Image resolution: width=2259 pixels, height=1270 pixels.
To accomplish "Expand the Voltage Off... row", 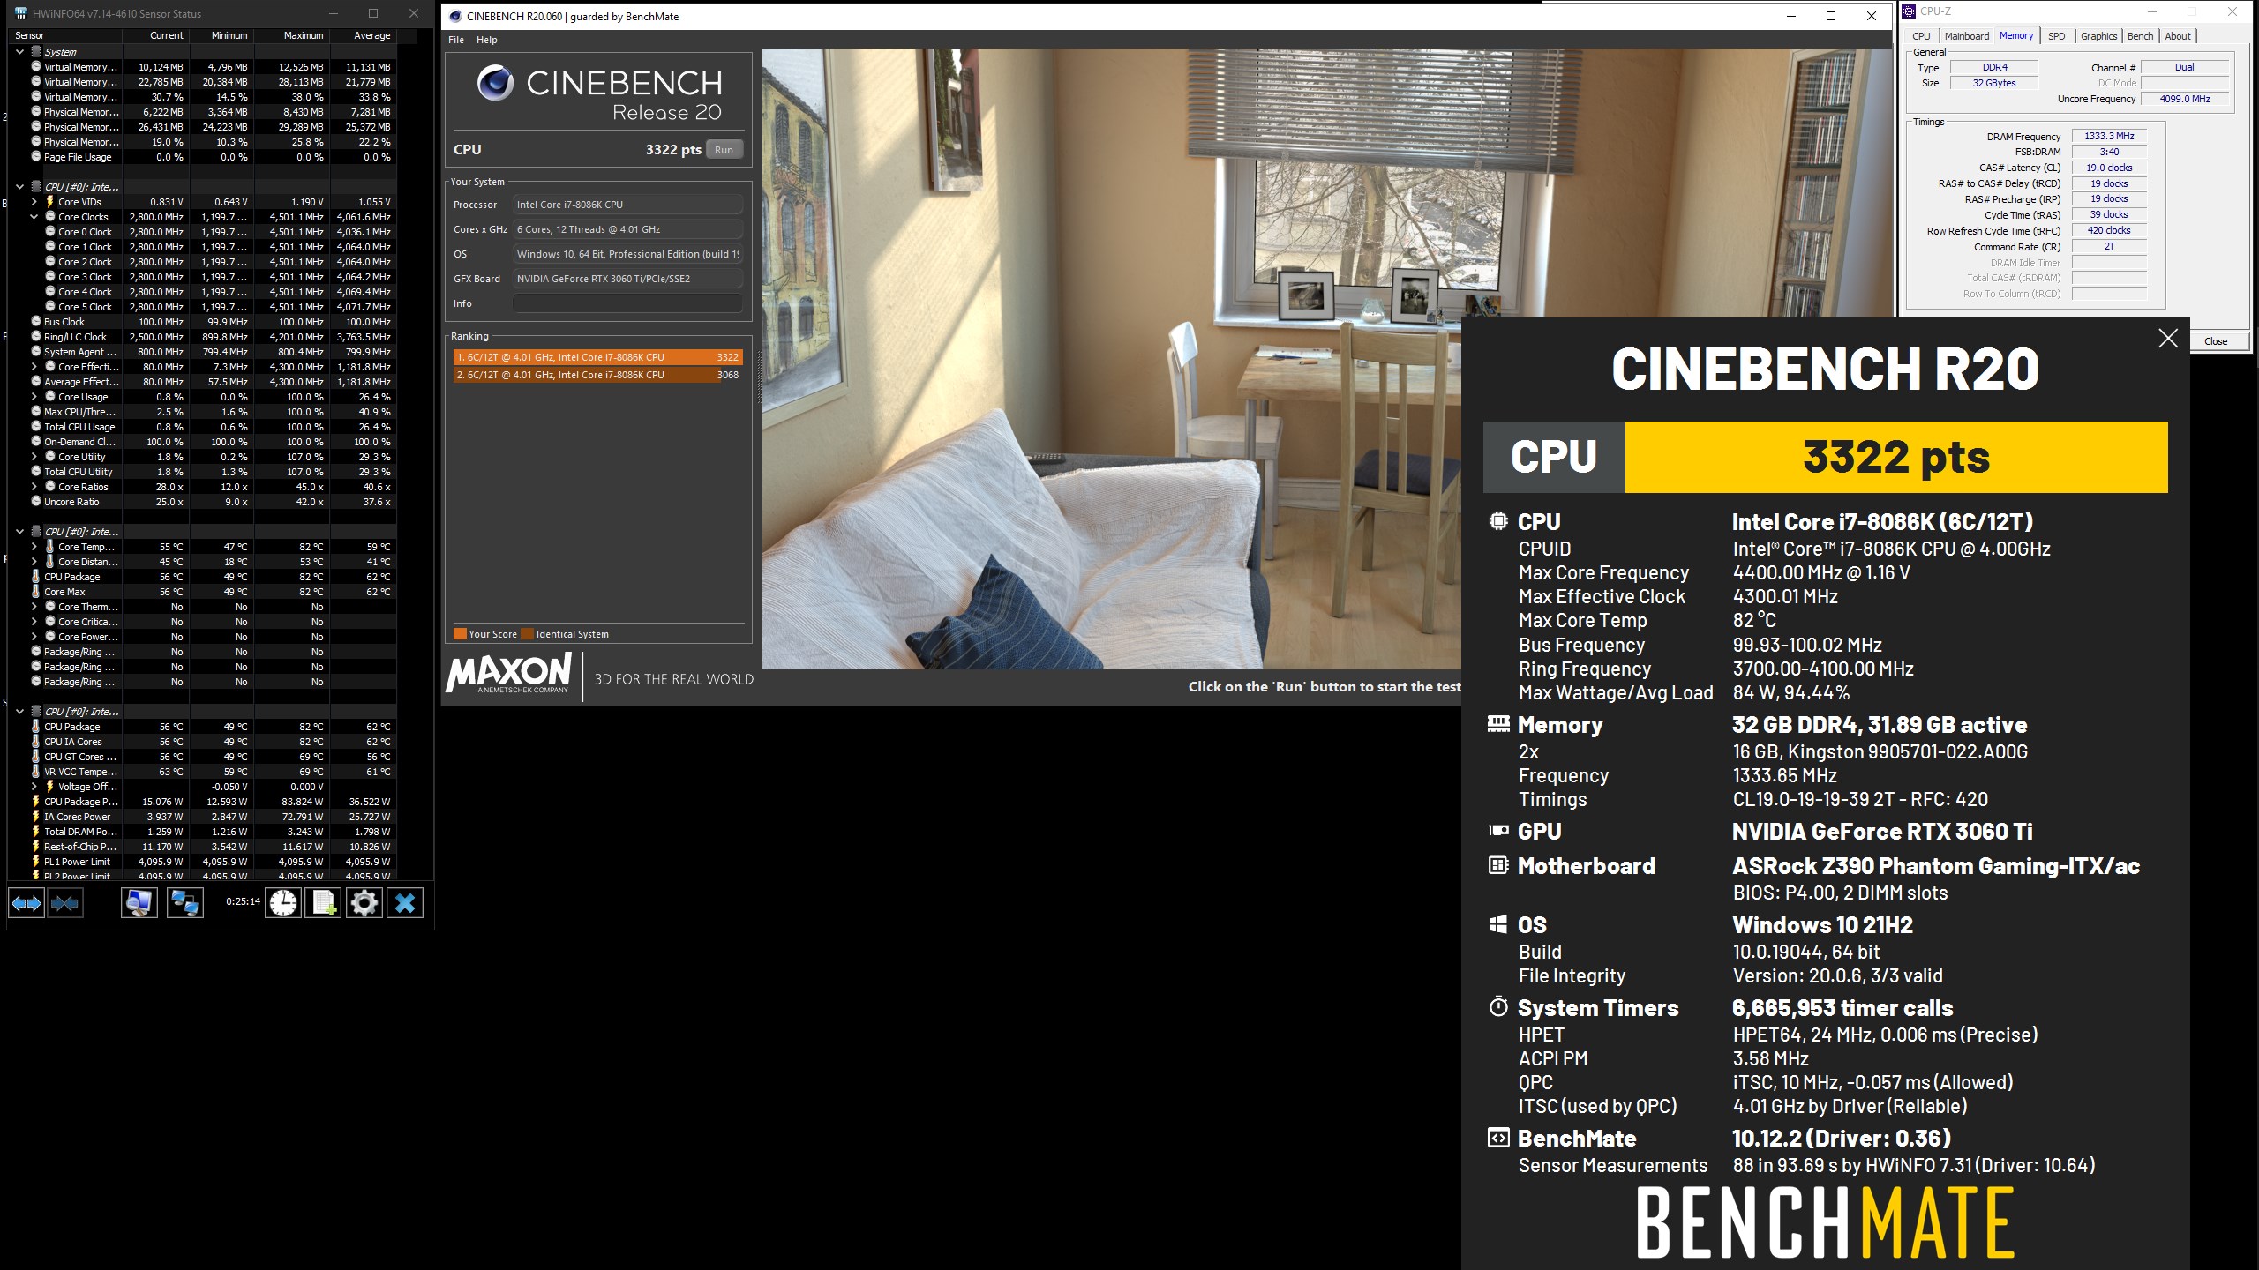I will (x=34, y=787).
